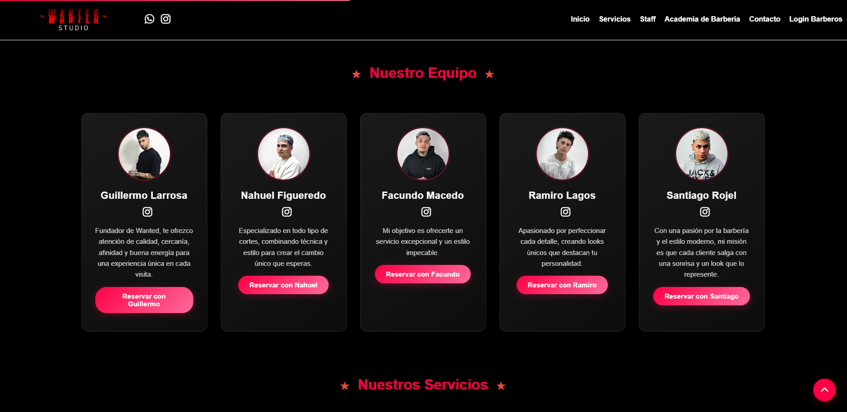Select Staff in the navigation bar
Image resolution: width=847 pixels, height=412 pixels.
pyautogui.click(x=648, y=19)
